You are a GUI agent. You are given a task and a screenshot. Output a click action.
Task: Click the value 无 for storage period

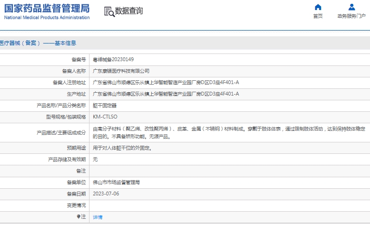[x=95, y=160]
